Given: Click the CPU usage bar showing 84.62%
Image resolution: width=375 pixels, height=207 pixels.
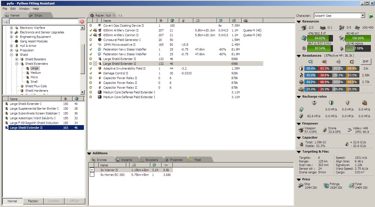Looking at the screenshot, I should click(320, 38).
